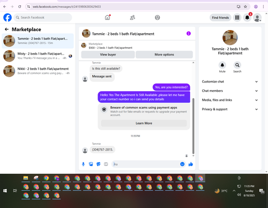Open the account profile avatar menu
Screen dimensions: 268x208
[x=257, y=18]
